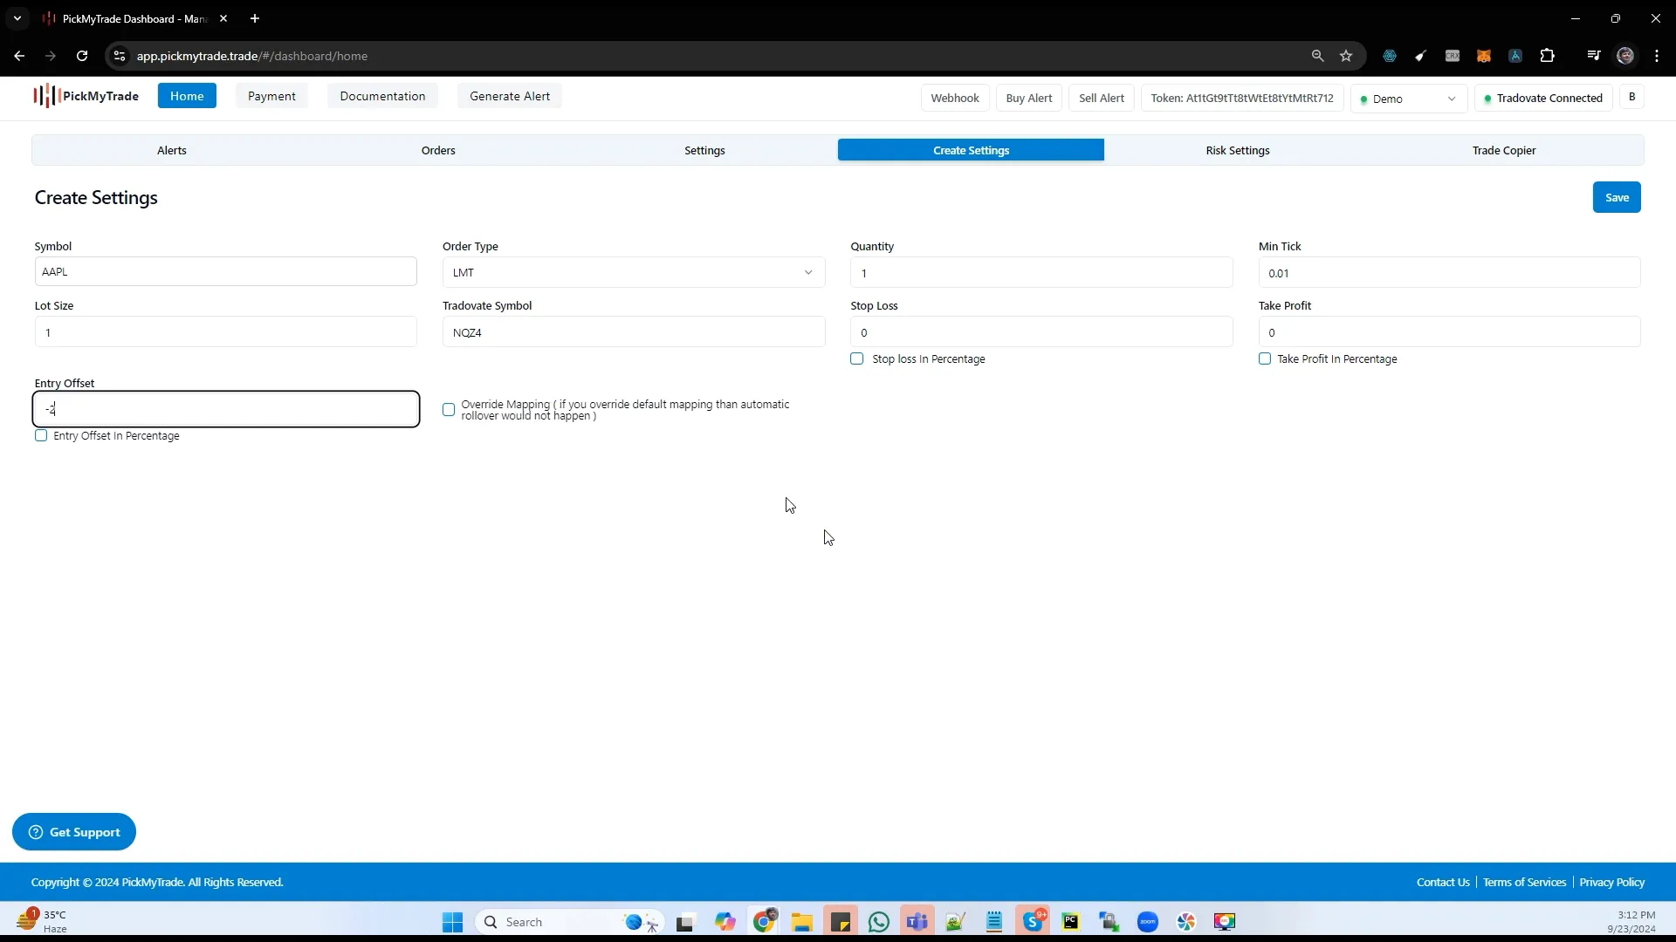The width and height of the screenshot is (1676, 942).
Task: Click the Webhook icon in top bar
Action: [954, 97]
